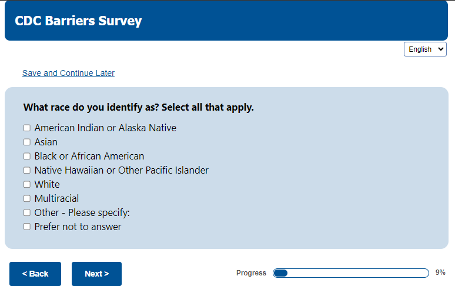
Task: Check the Other - Please specify box
Action: coord(27,212)
